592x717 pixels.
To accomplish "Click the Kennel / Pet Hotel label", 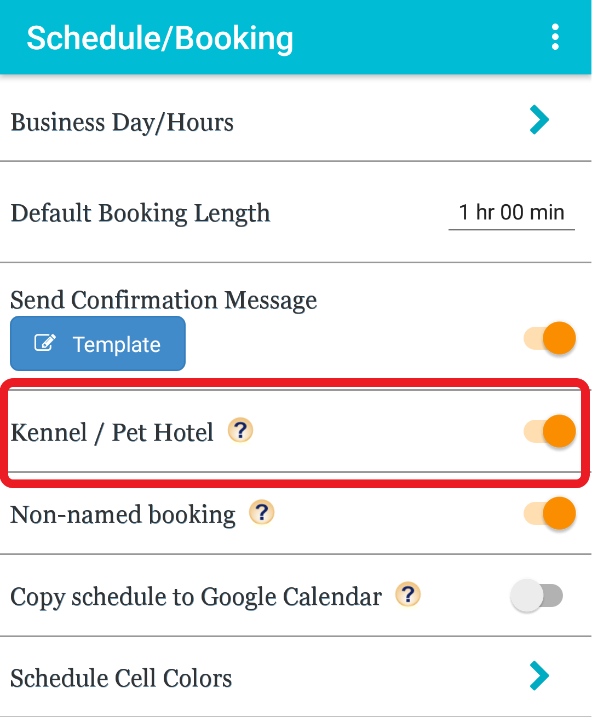I will click(x=112, y=432).
